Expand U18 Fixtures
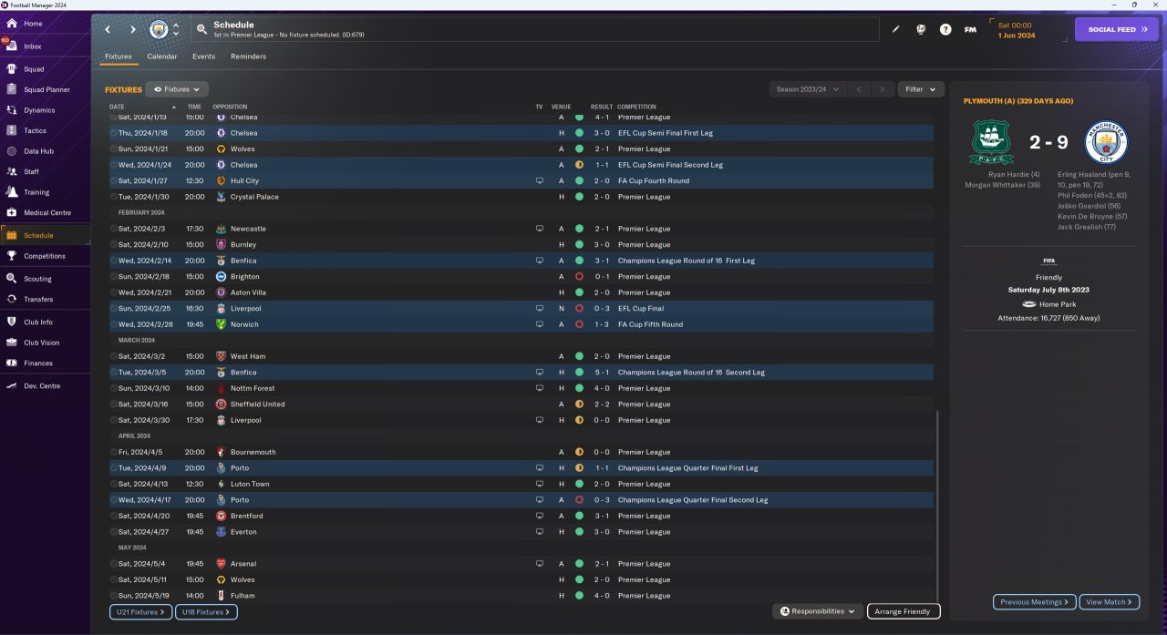This screenshot has height=635, width=1167. 206,612
